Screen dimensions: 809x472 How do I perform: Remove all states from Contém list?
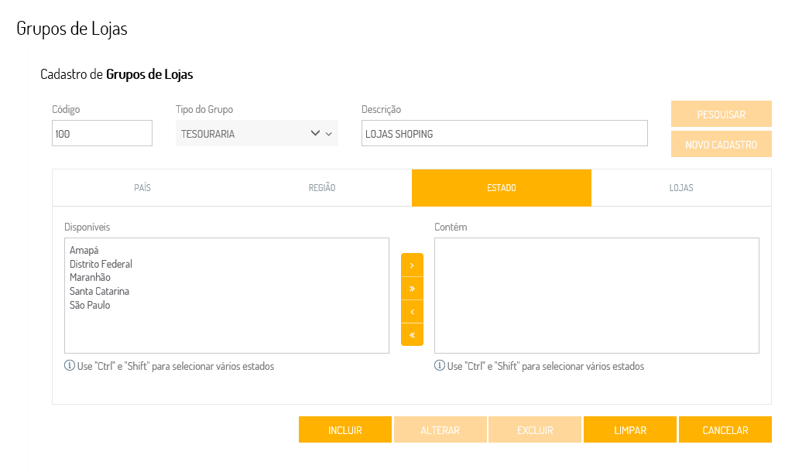[x=412, y=334]
